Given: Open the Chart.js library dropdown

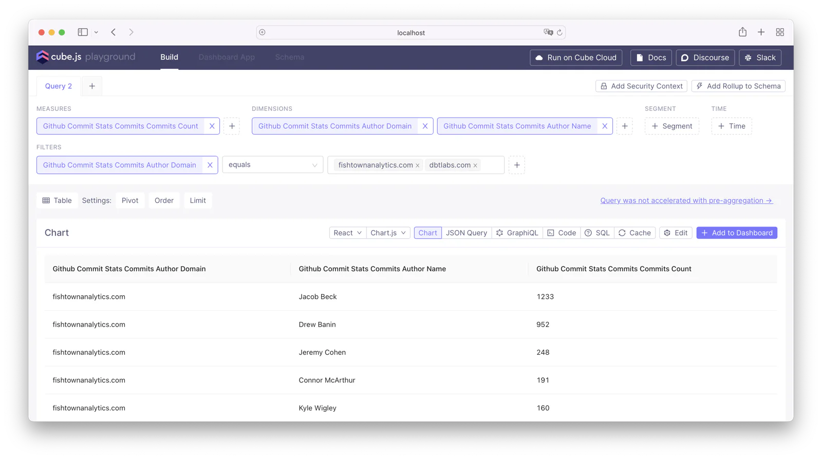Looking at the screenshot, I should click(x=388, y=233).
